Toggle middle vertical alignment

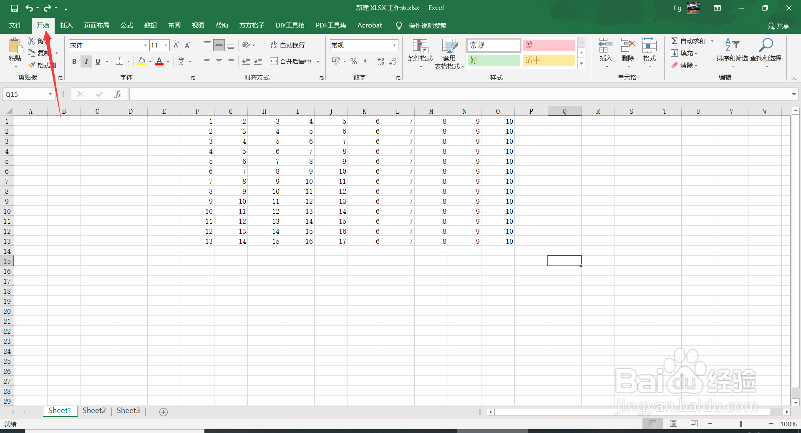tap(219, 45)
